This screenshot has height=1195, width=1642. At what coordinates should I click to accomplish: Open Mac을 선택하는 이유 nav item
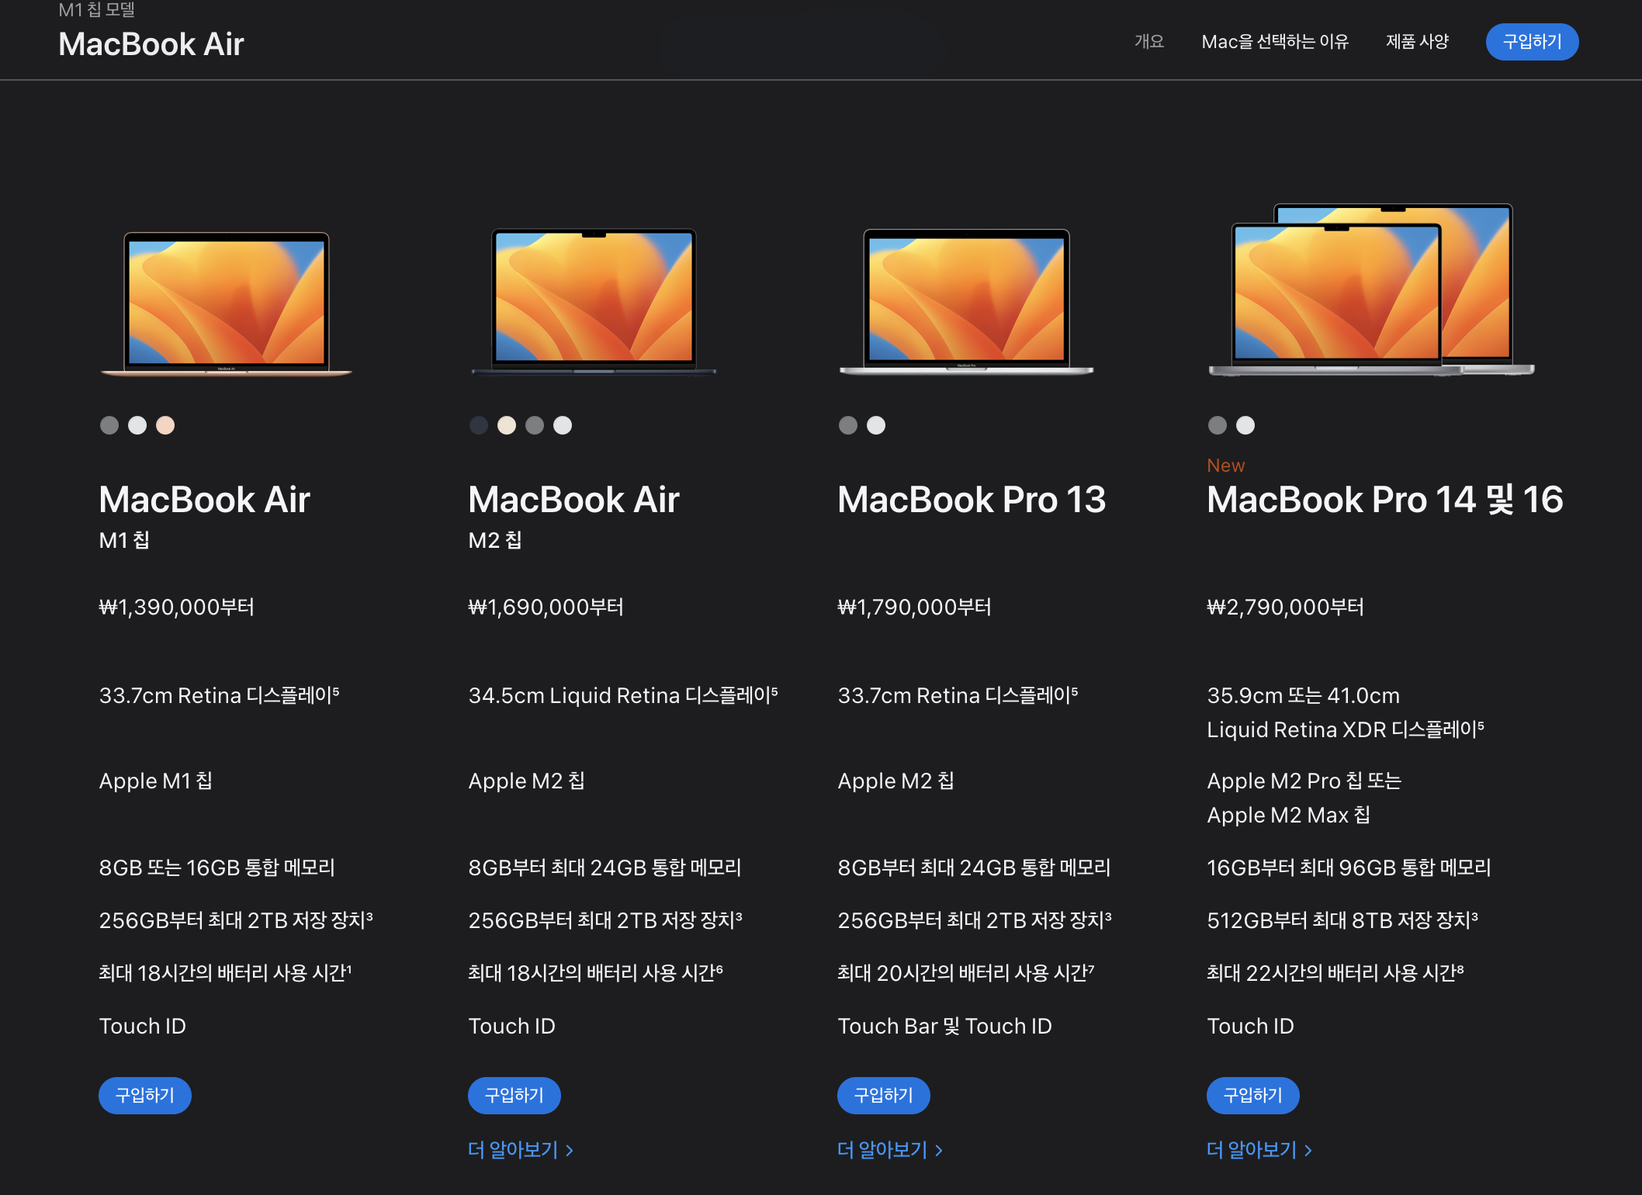tap(1275, 42)
